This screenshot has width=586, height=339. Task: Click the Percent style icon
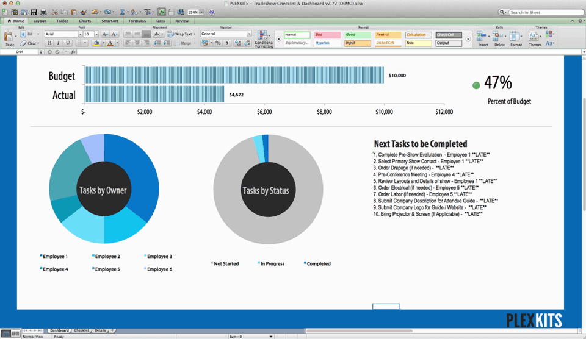[x=218, y=43]
